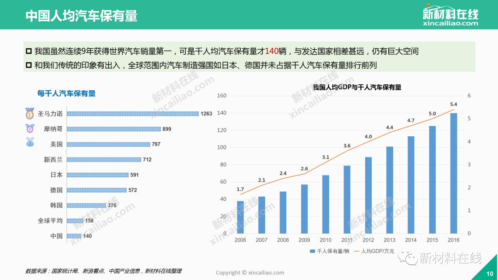The image size is (498, 280).
Task: Click the page number 10 badge
Action: [x=490, y=274]
